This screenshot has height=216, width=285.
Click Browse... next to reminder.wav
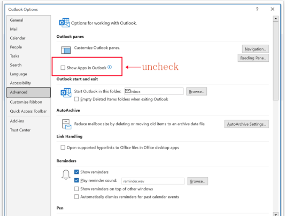[198, 181]
